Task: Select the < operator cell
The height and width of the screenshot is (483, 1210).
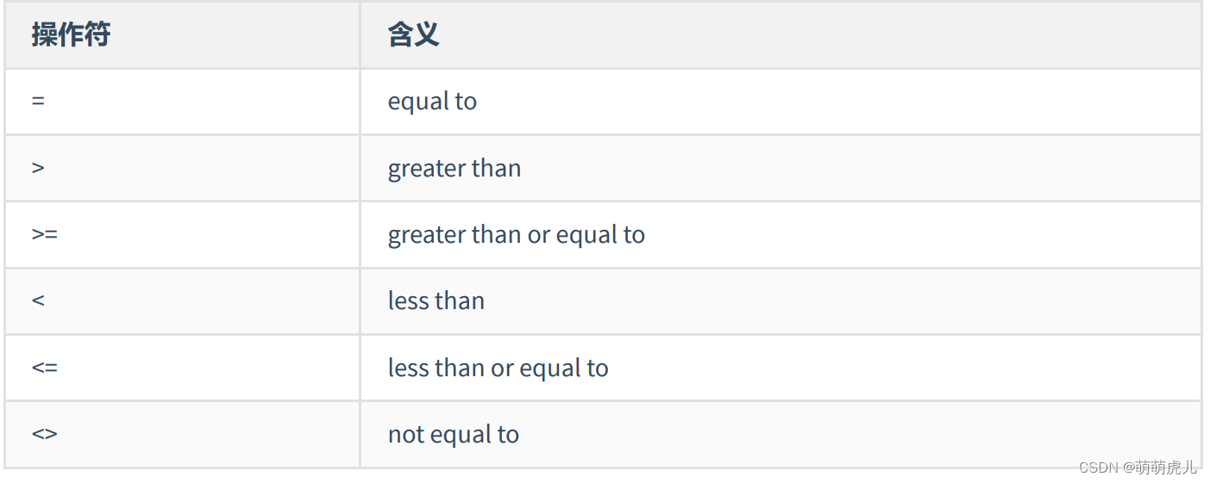Action: pyautogui.click(x=38, y=300)
